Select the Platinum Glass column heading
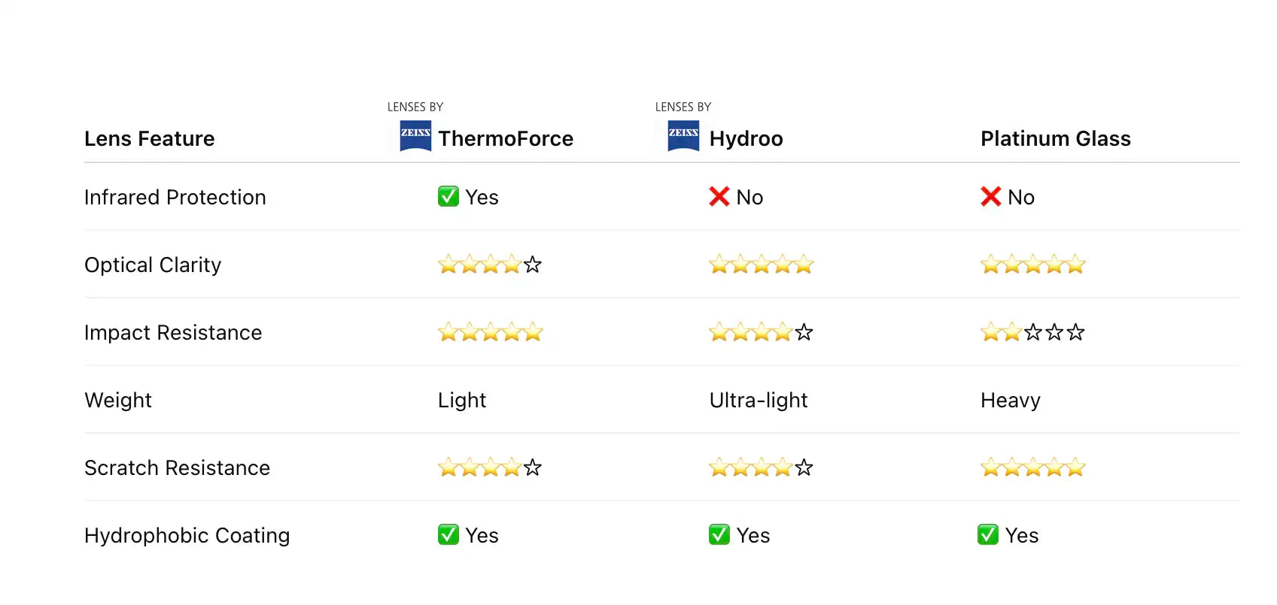The height and width of the screenshot is (605, 1277). [x=1055, y=139]
